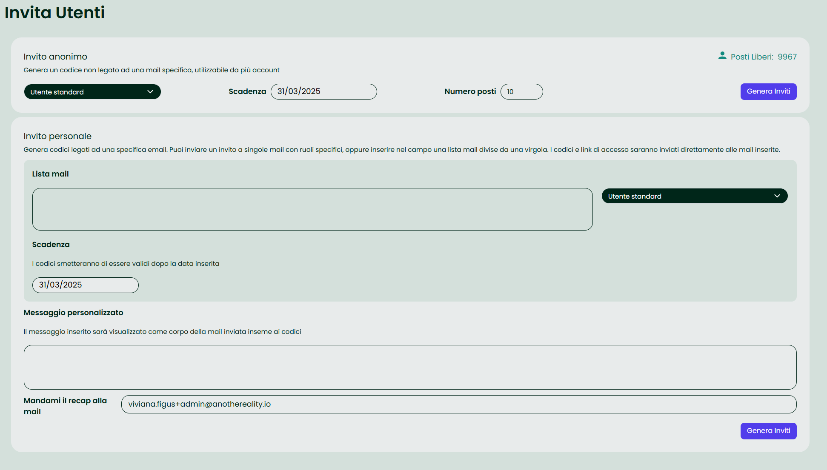Click the Scadenza date field in Invito anonimo
Viewport: 827px width, 470px height.
point(323,91)
